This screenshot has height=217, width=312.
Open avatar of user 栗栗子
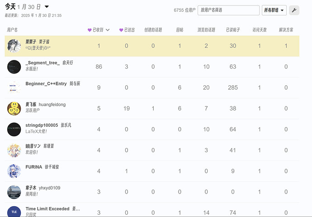tap(14, 46)
